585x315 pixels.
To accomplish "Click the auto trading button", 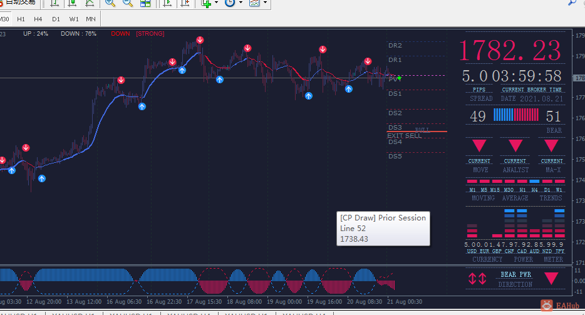I will 18,3.
